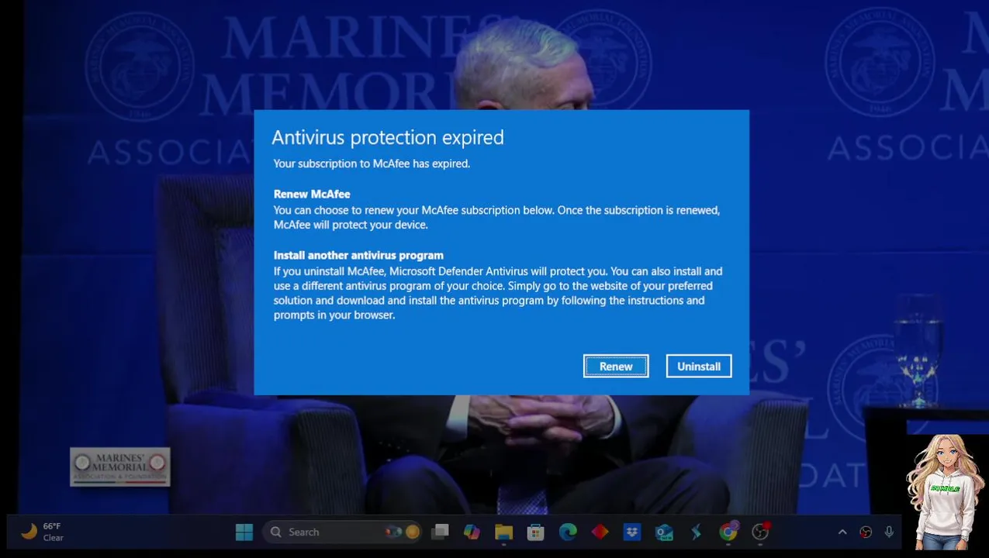Click the taskbar Search box
The height and width of the screenshot is (558, 989).
click(x=344, y=532)
